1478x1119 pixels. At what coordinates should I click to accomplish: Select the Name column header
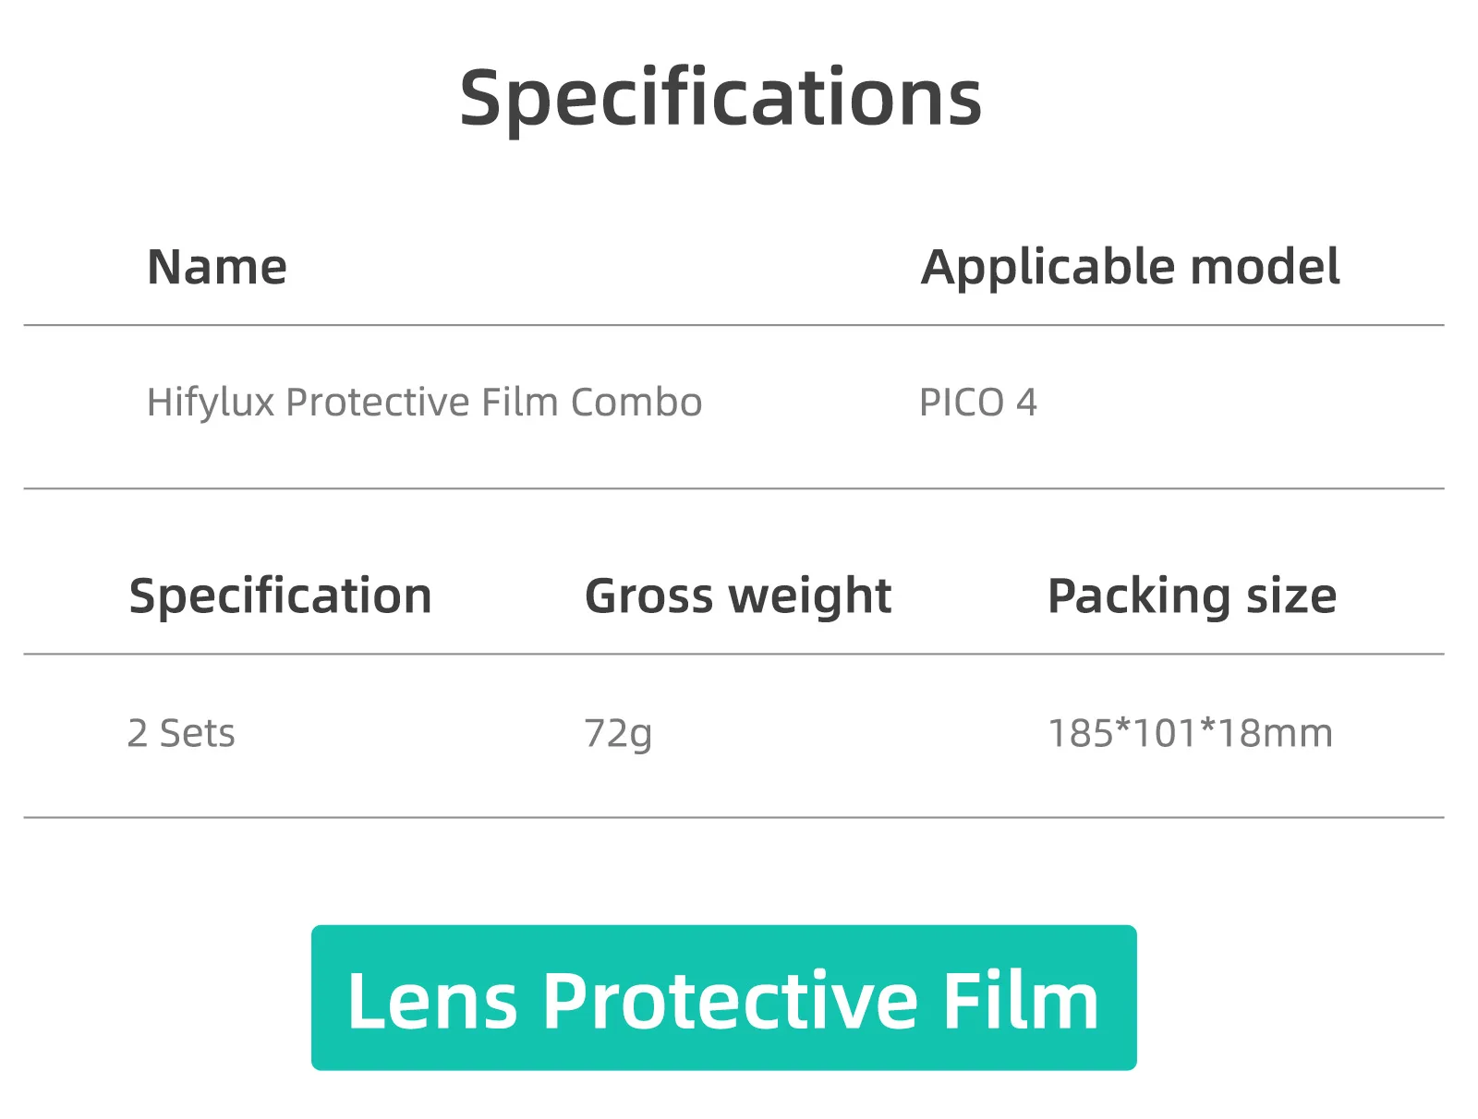coord(217,267)
